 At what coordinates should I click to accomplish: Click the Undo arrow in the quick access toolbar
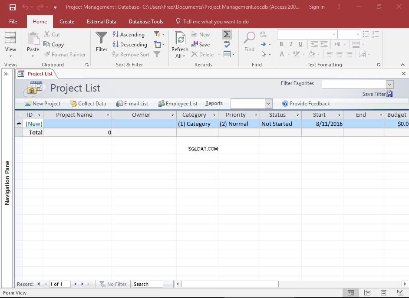25,7
